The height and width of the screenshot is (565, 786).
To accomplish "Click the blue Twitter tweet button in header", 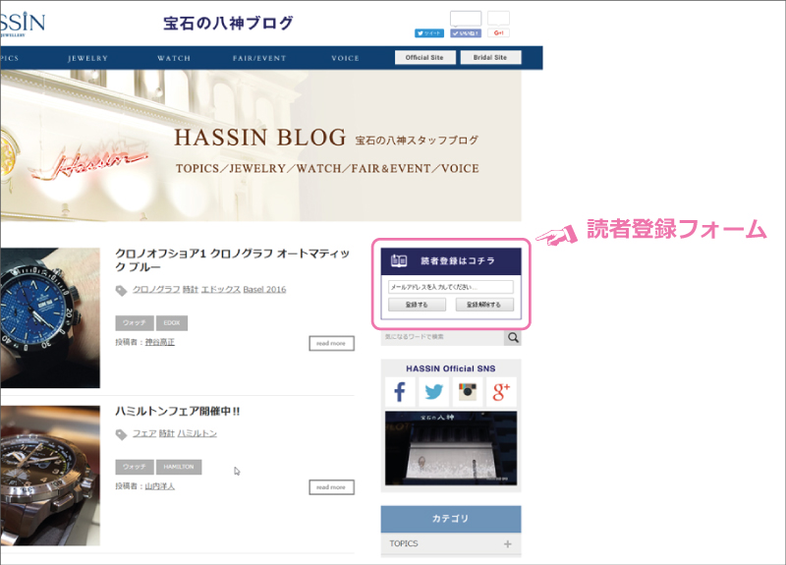I will (429, 33).
